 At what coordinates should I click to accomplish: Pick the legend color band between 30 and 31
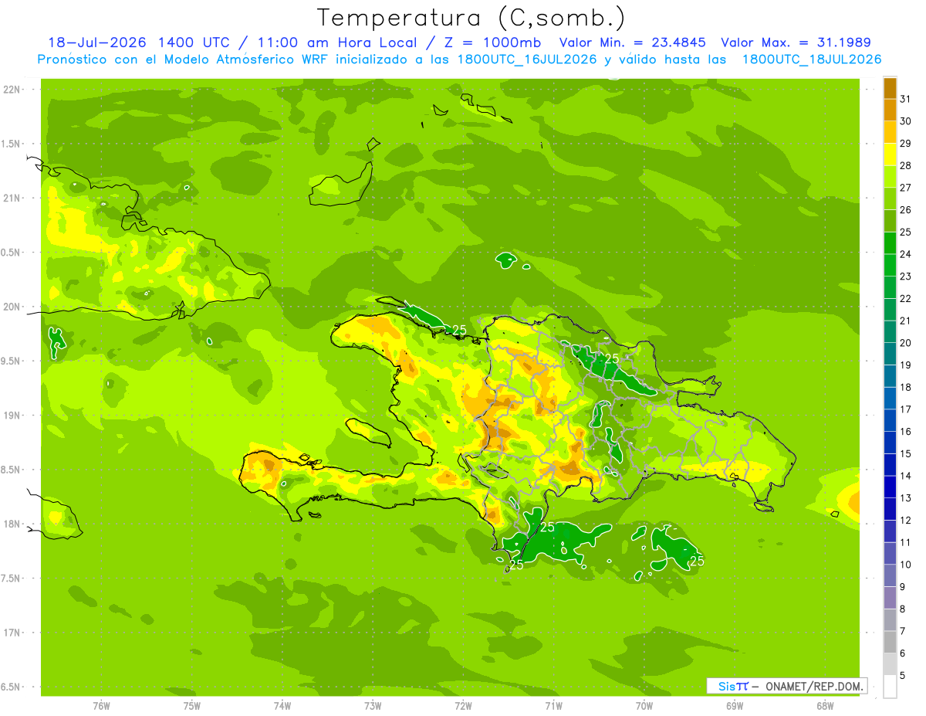coord(890,110)
